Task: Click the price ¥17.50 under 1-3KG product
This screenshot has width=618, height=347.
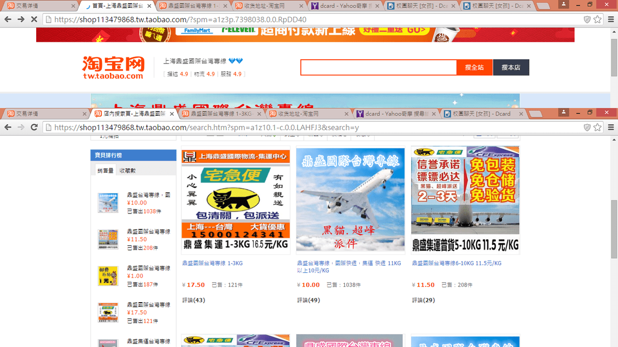Action: [194, 285]
